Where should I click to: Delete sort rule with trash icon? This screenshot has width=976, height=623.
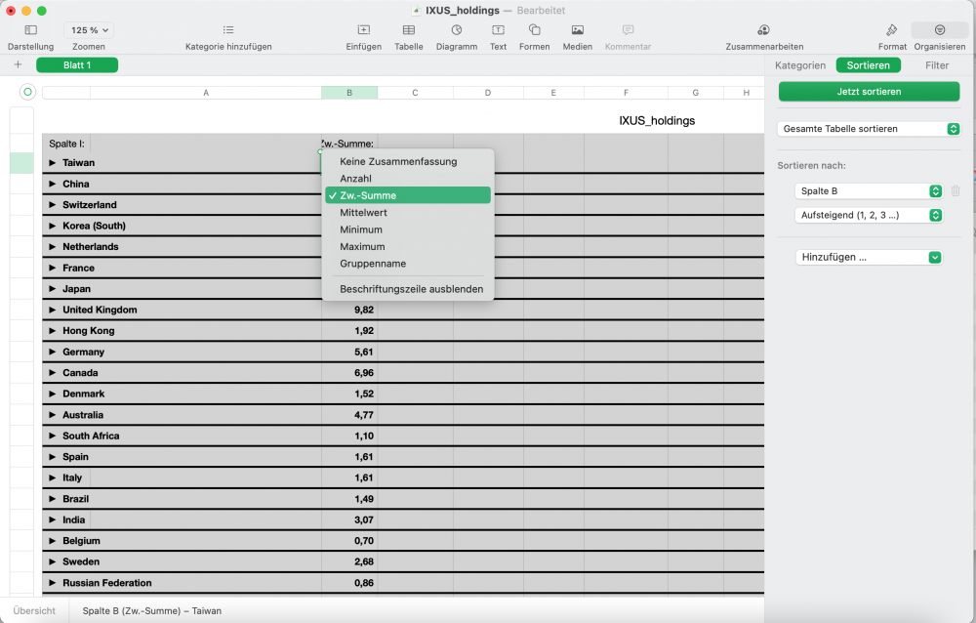[x=956, y=191]
